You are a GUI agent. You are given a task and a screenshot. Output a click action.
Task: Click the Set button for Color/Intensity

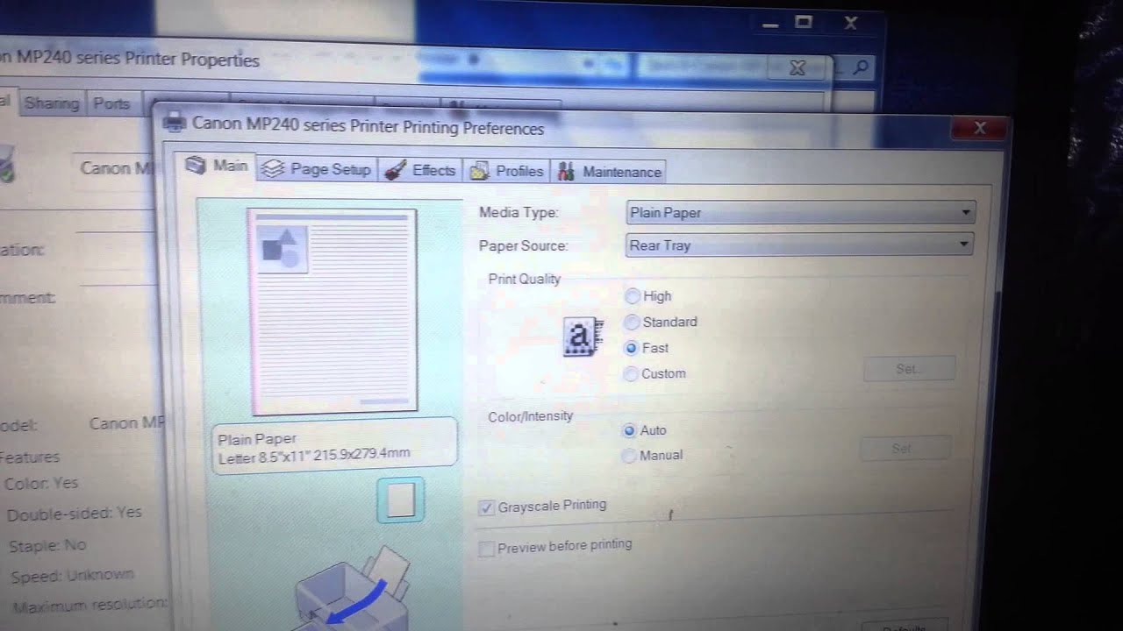click(905, 448)
